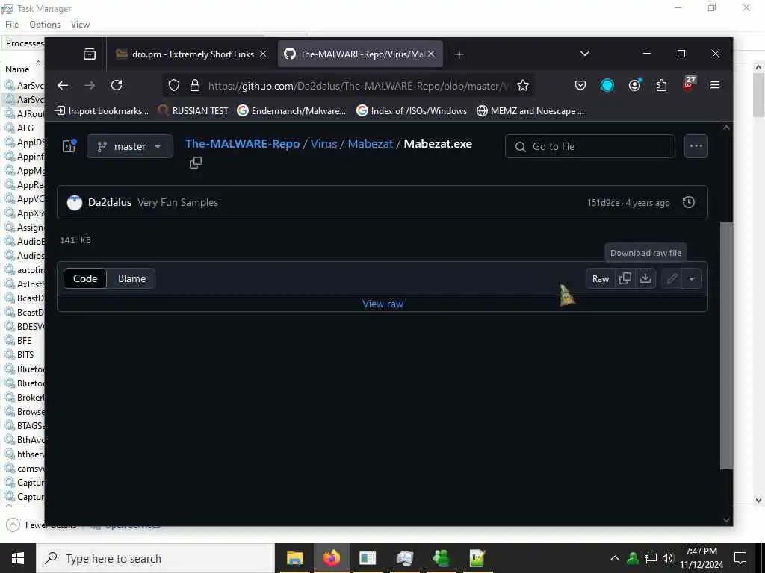Open Very Fun Samples commit message
The height and width of the screenshot is (573, 765).
(x=178, y=202)
